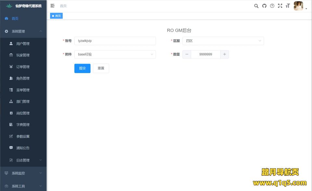Click into the 账号 input field
Image resolution: width=312 pixels, height=191 pixels.
coord(115,41)
